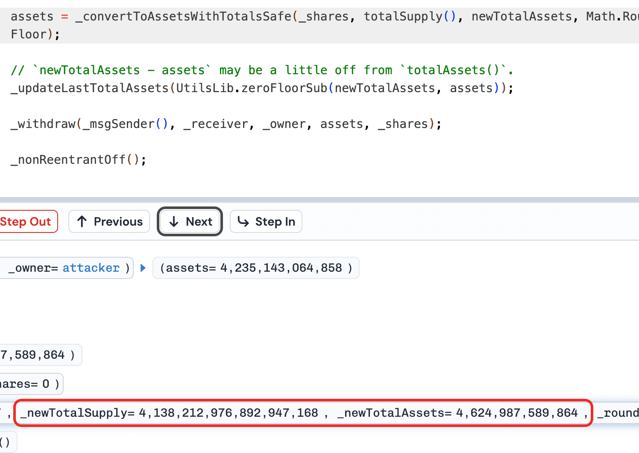Click the empty () trace row at bottom
The height and width of the screenshot is (453, 639).
(x=6, y=442)
